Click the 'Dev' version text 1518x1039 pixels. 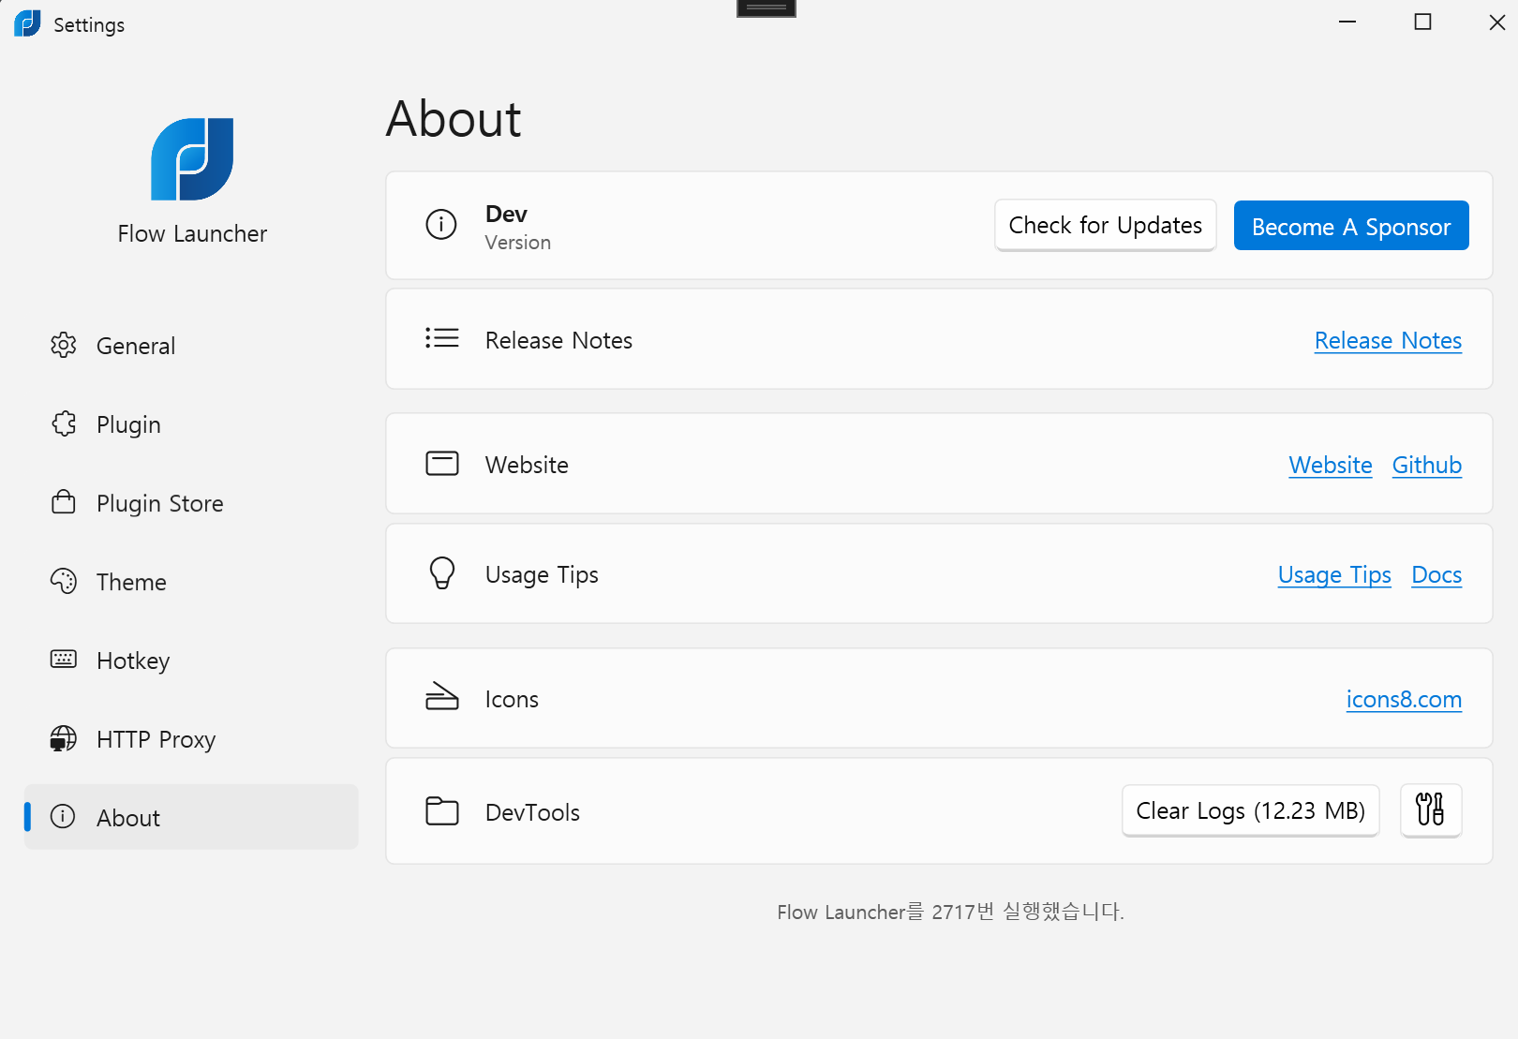click(506, 214)
